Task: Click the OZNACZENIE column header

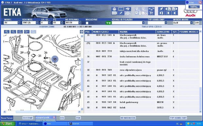Action: 164,32
